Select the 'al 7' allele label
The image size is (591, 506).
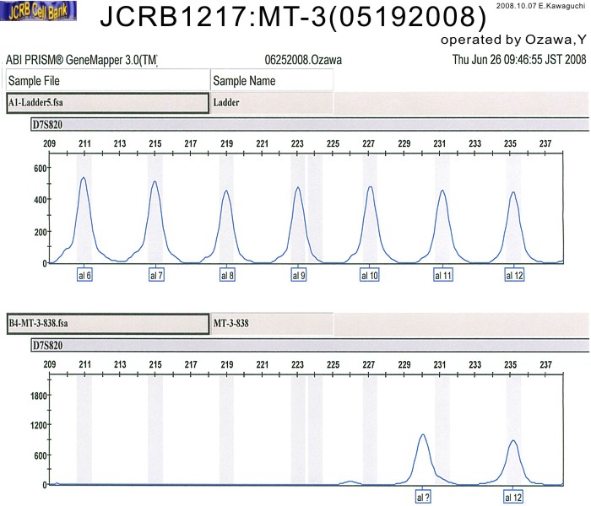click(156, 275)
